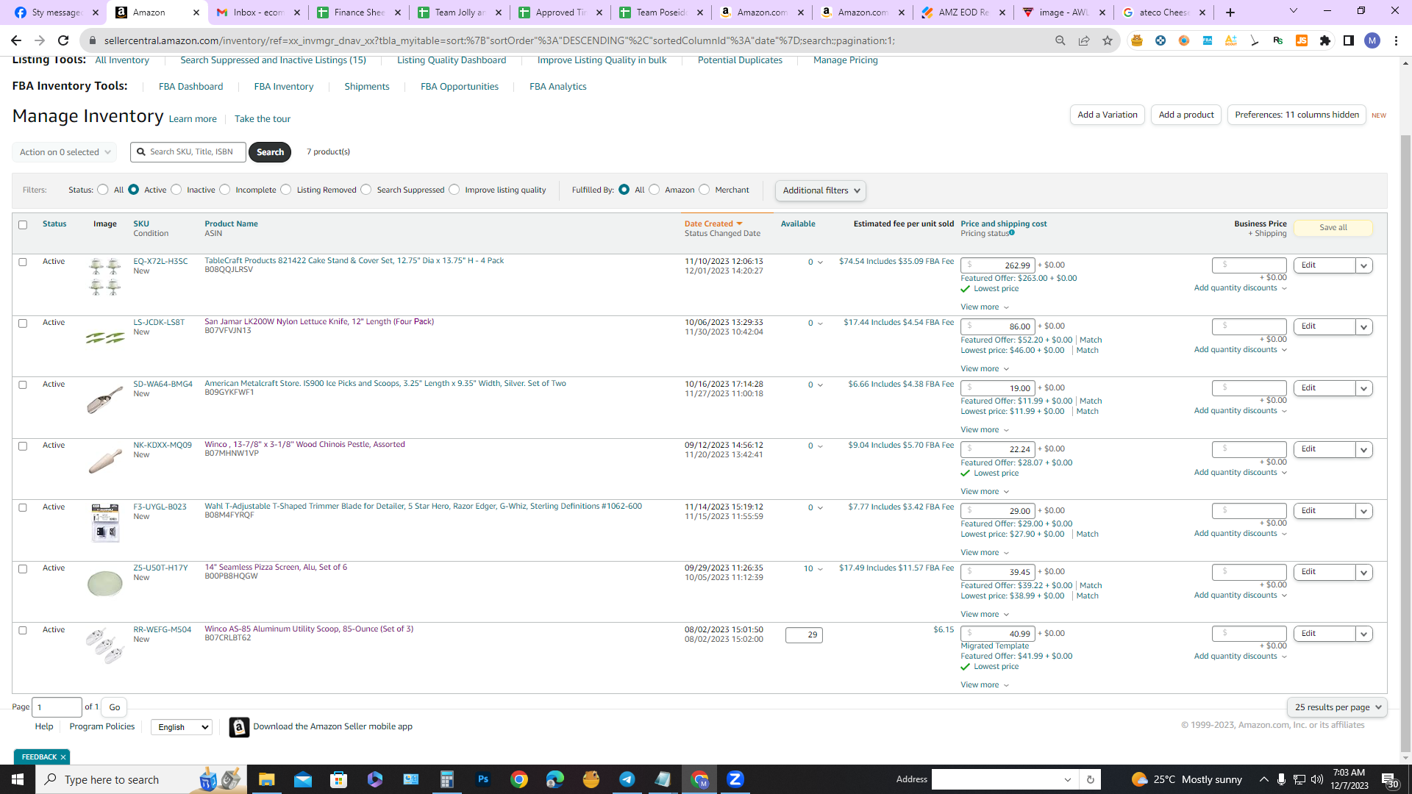The width and height of the screenshot is (1412, 794).
Task: Filter fulfilled by Amazon
Action: click(655, 190)
